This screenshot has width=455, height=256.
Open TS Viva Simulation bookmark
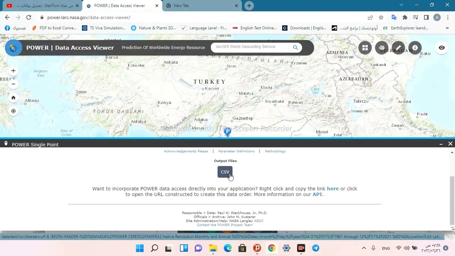pos(104,28)
